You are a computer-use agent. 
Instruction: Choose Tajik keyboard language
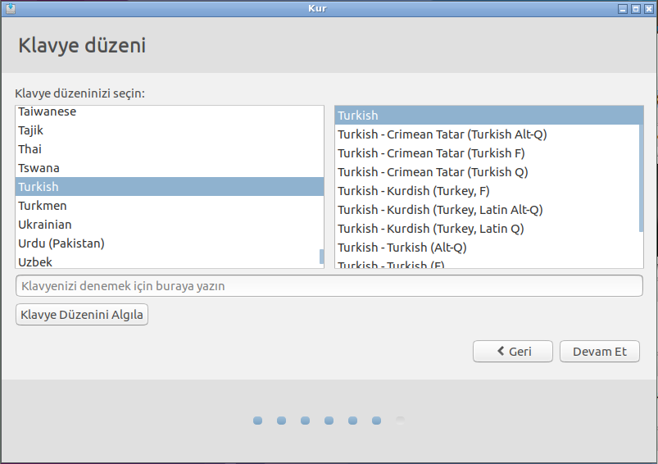point(31,130)
